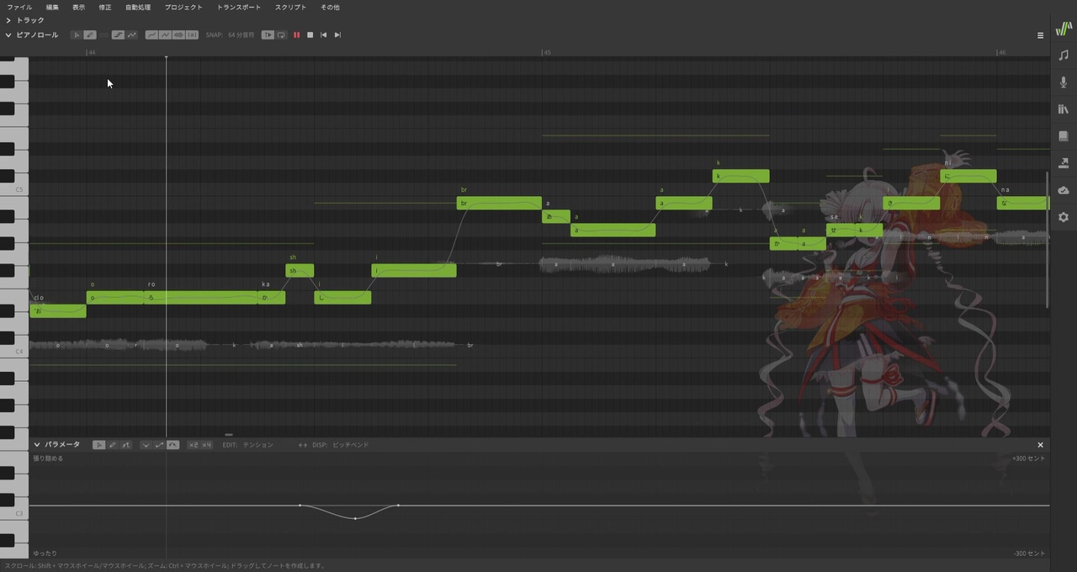Image resolution: width=1077 pixels, height=572 pixels.
Task: Open the プロジェクト menu
Action: click(x=183, y=7)
